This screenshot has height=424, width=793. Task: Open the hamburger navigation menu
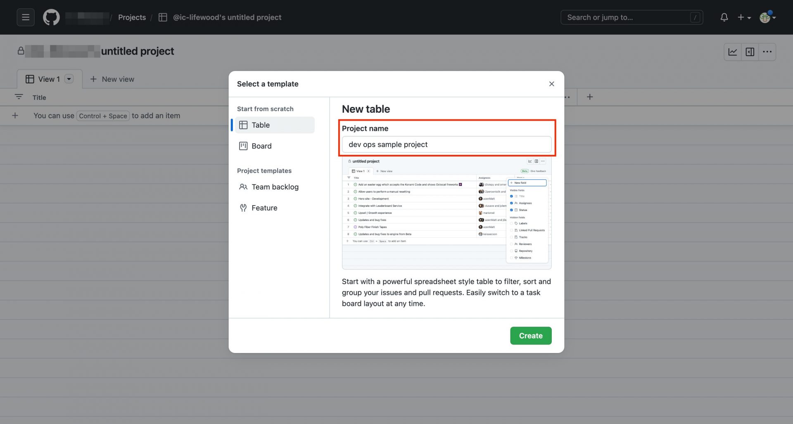pyautogui.click(x=26, y=17)
